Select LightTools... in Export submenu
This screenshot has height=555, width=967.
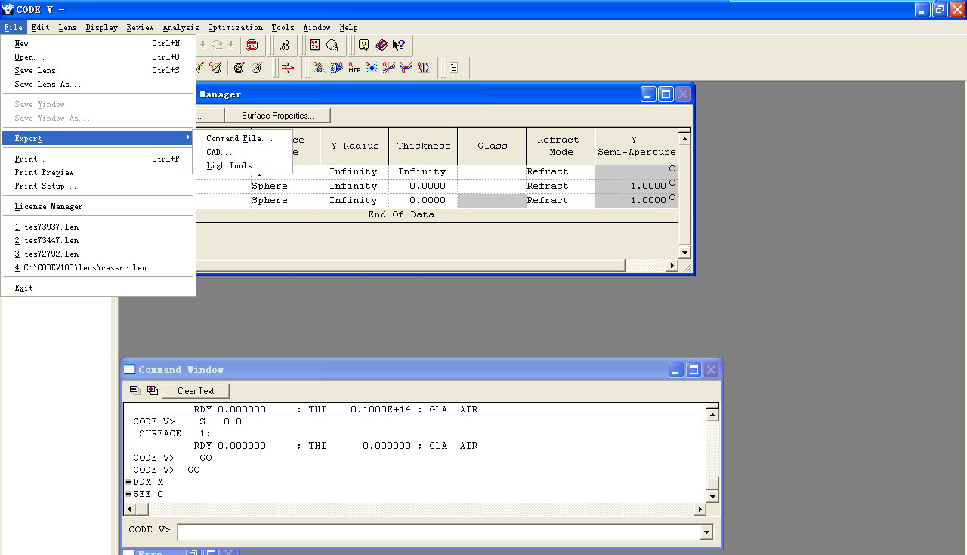[243, 165]
